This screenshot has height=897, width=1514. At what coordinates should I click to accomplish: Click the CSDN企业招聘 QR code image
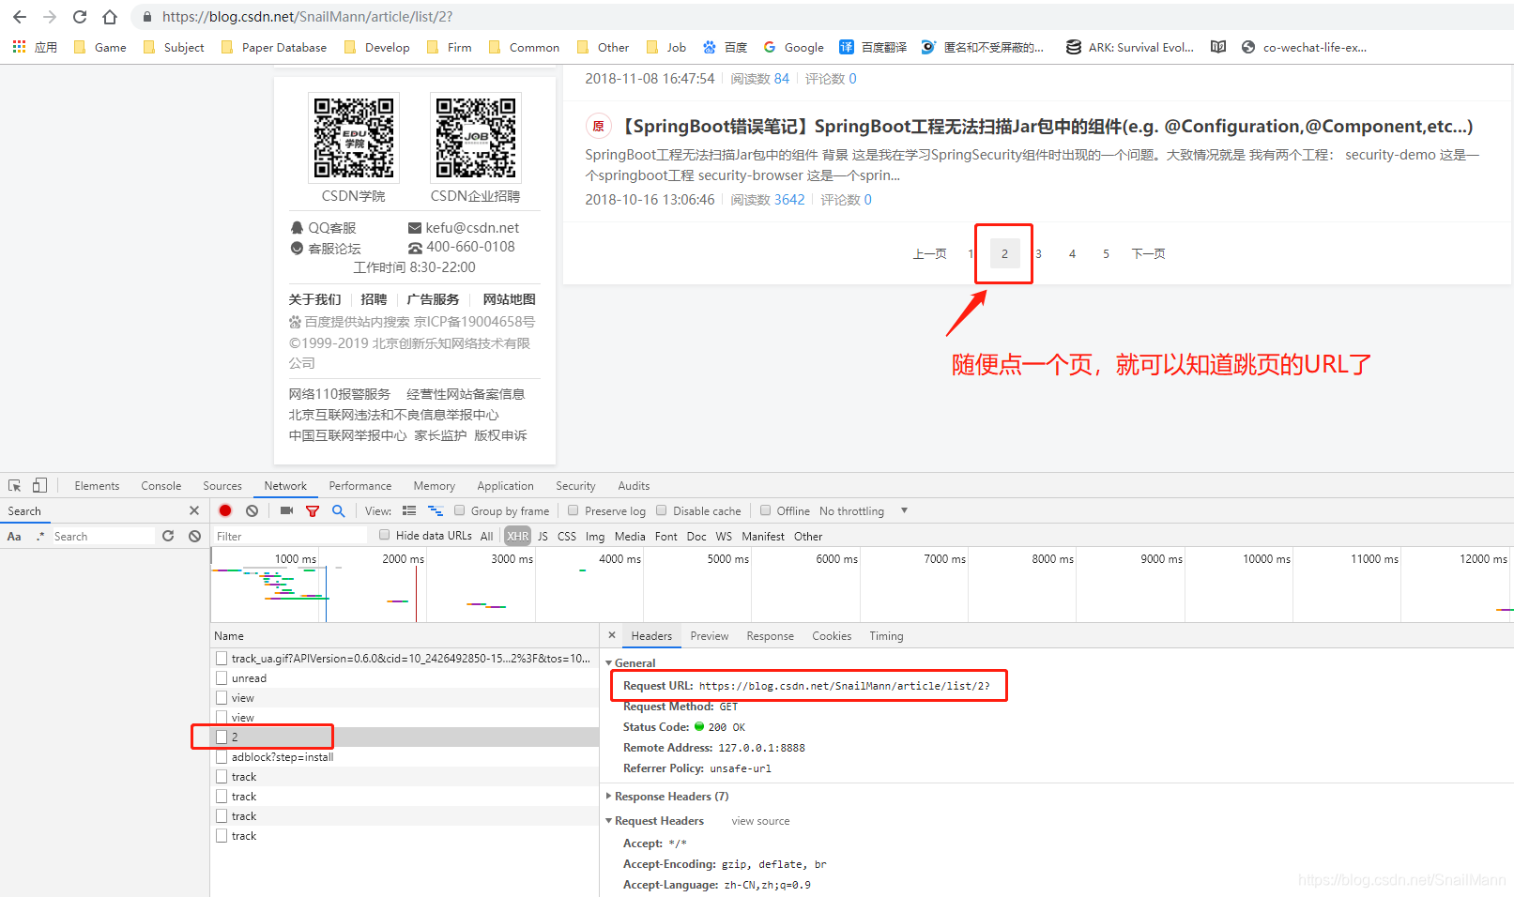click(x=476, y=137)
